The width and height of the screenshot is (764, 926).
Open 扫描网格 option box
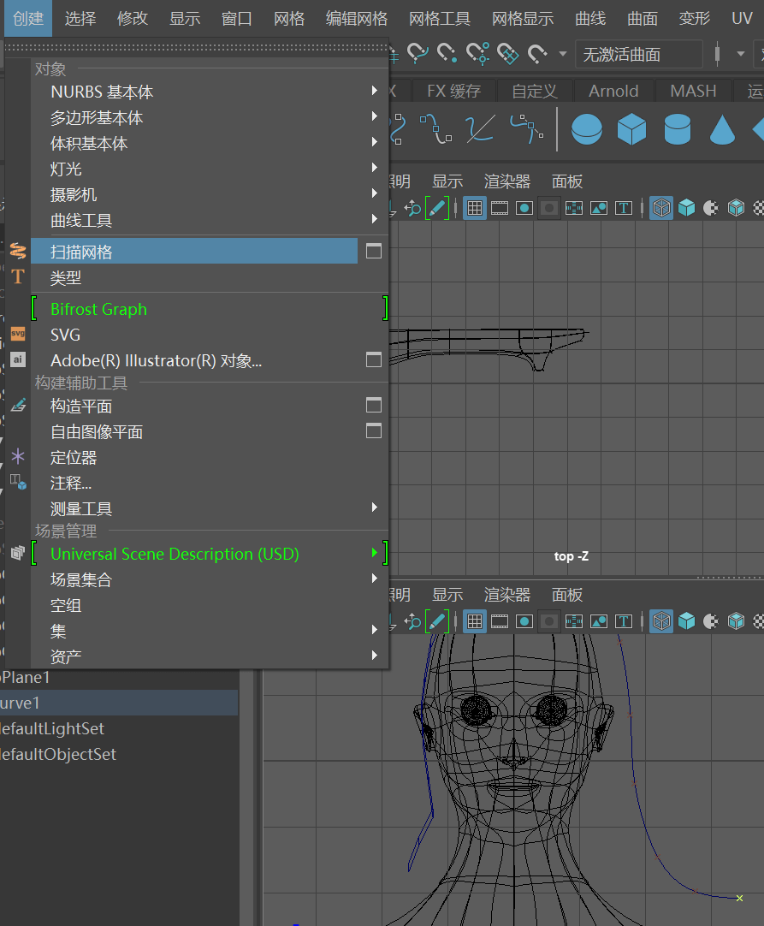pyautogui.click(x=374, y=251)
